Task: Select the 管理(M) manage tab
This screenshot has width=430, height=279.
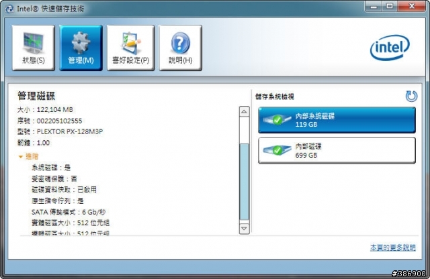Action: [81, 48]
